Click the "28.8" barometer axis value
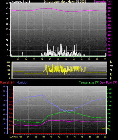This screenshot has height=140, width=118. tap(109, 55)
